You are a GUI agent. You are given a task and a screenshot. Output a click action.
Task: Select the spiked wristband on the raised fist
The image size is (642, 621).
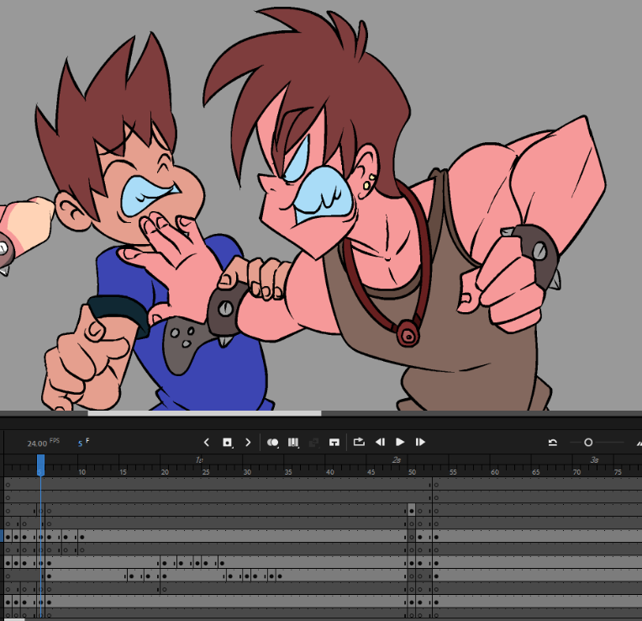pos(534,257)
